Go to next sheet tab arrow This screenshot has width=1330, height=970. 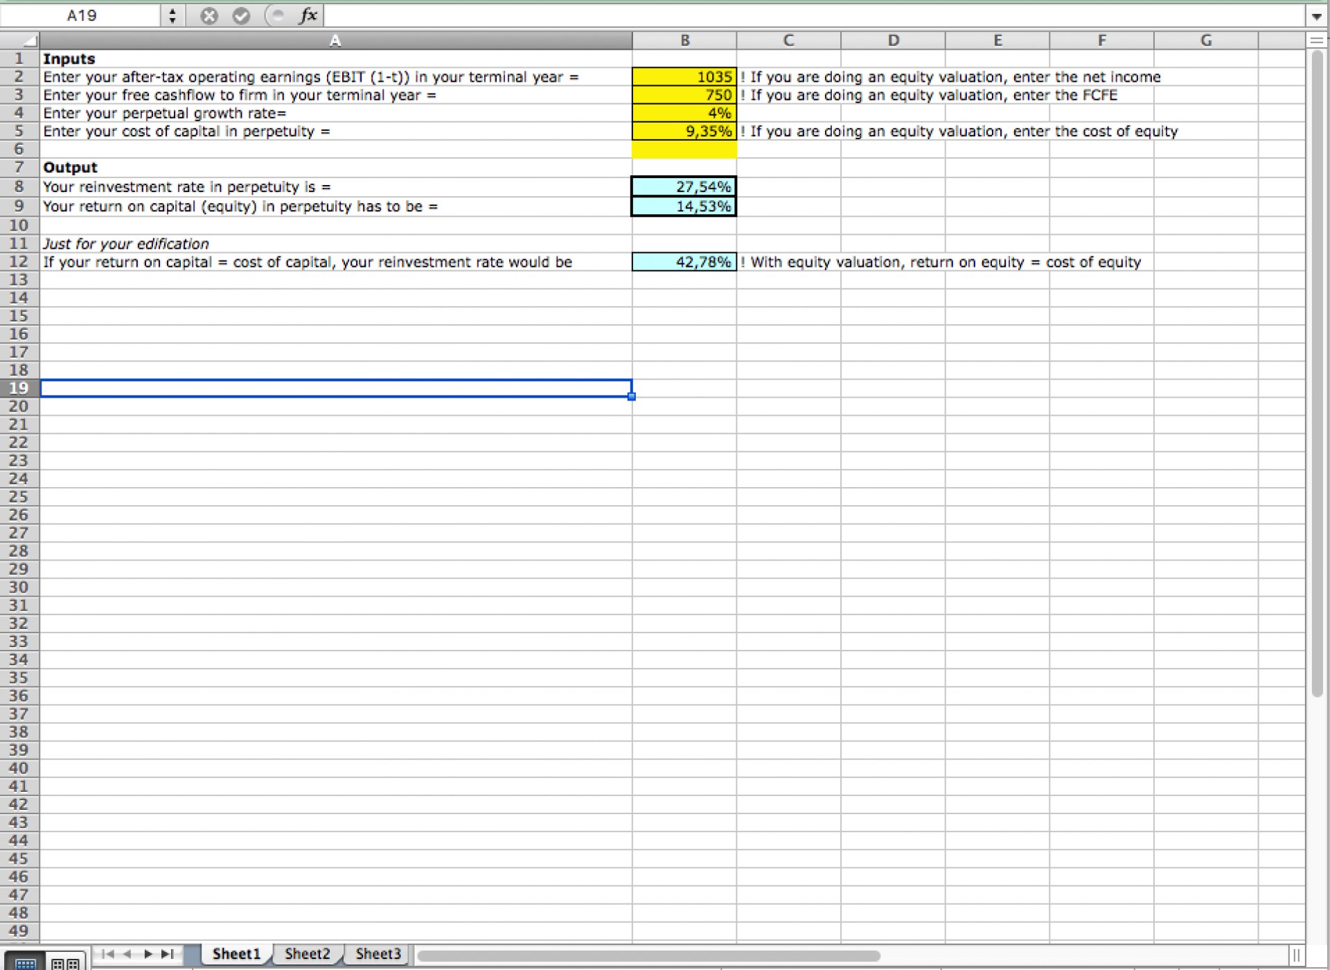click(148, 954)
